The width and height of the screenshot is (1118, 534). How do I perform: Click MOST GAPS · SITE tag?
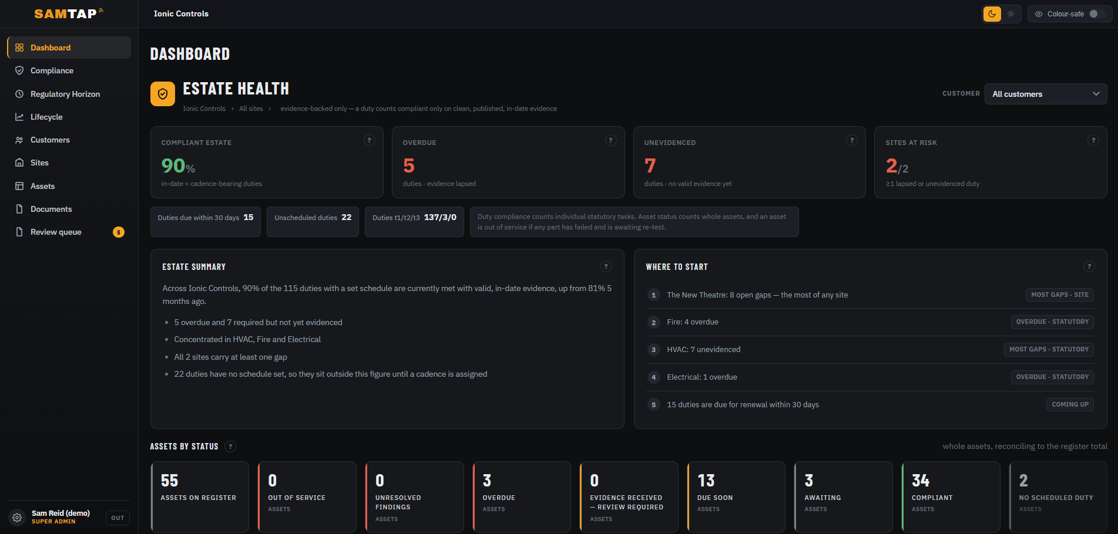click(1060, 295)
